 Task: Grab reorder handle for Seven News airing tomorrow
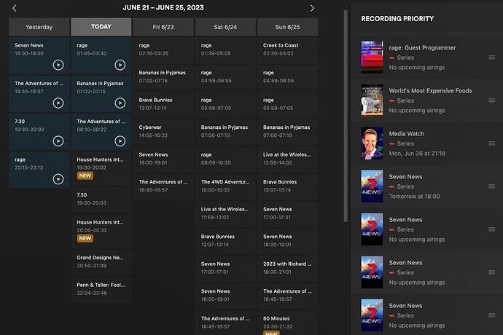[491, 186]
